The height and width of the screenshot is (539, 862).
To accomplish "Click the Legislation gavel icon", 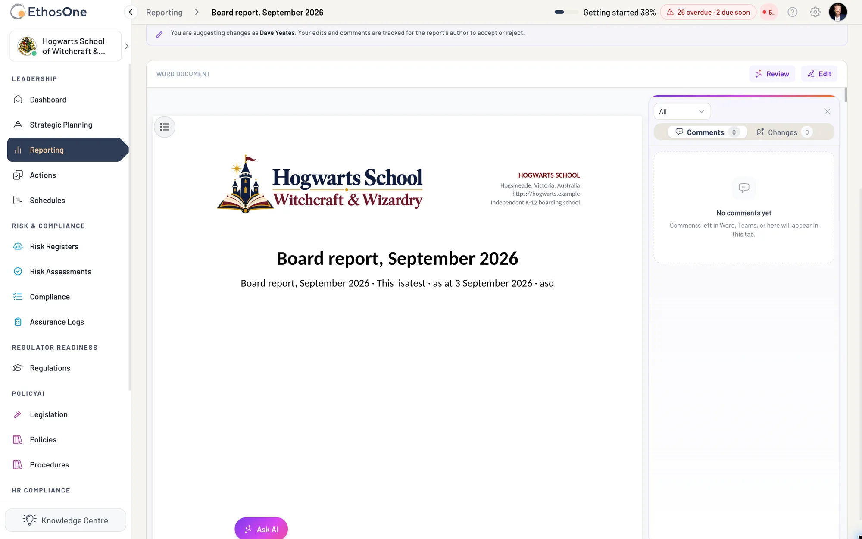I will pyautogui.click(x=18, y=414).
